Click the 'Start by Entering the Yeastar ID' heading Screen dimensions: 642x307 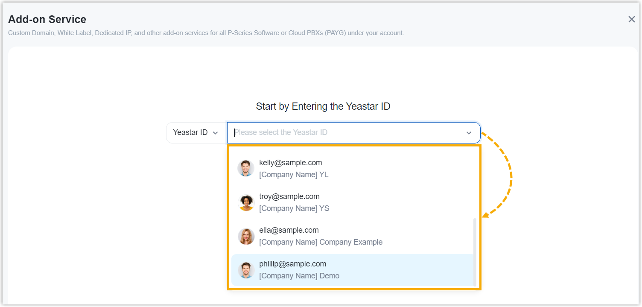323,106
